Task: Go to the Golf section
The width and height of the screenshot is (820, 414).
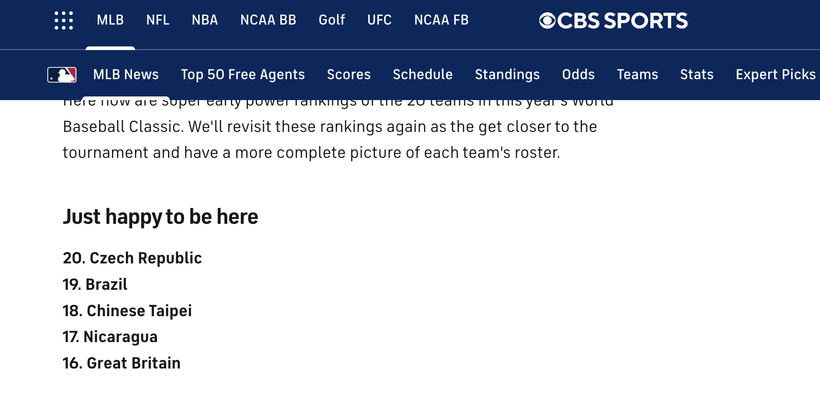Action: point(332,20)
